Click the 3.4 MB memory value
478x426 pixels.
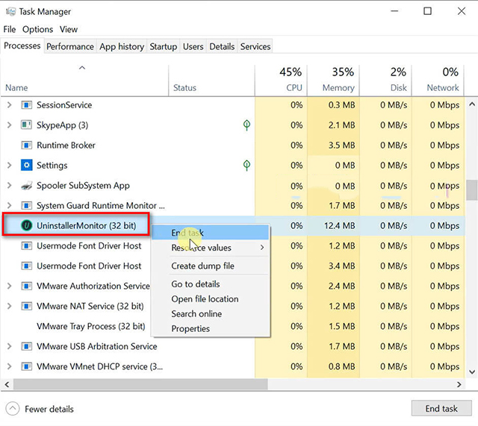pos(342,266)
